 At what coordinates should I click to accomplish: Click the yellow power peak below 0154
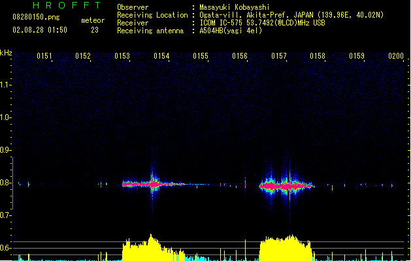(154, 247)
